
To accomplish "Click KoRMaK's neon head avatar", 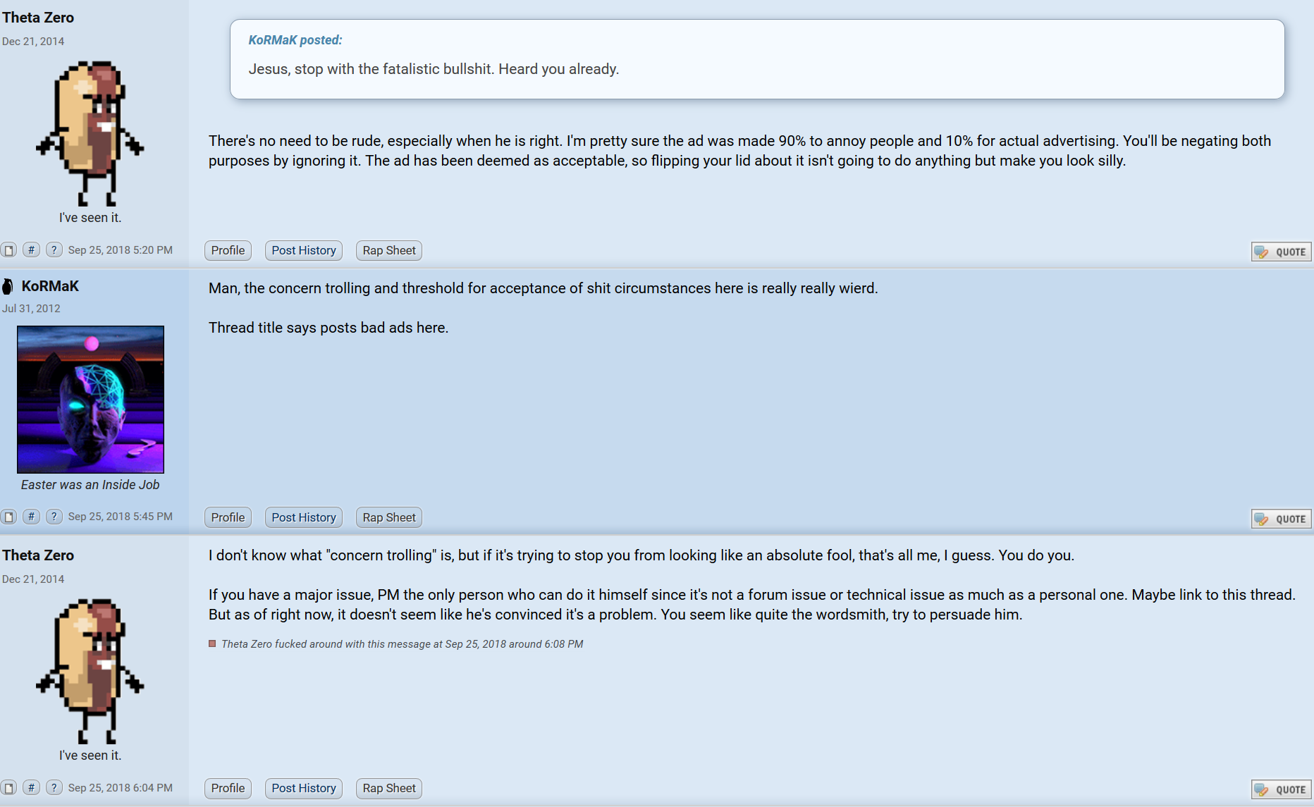I will click(x=90, y=399).
